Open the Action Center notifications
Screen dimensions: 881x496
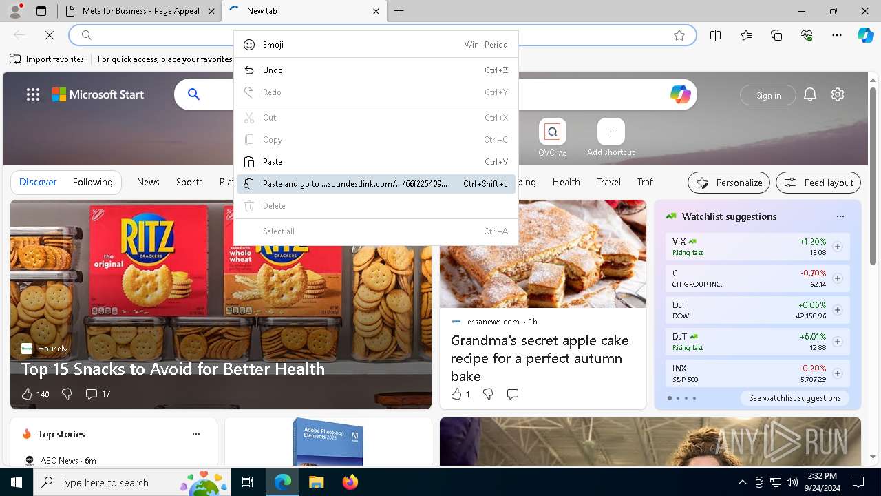pyautogui.click(x=858, y=482)
